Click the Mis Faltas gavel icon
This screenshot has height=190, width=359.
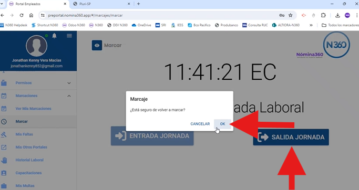[x=4, y=134]
